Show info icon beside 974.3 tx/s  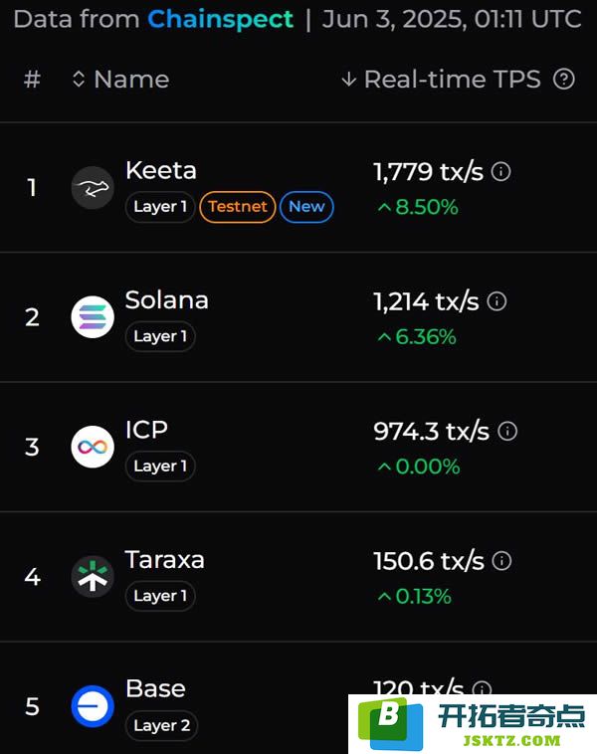(x=507, y=431)
